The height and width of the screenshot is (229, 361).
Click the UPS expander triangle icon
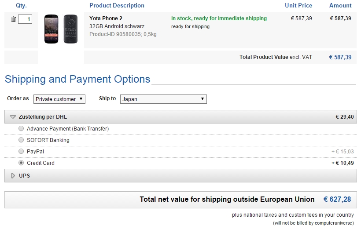click(13, 176)
